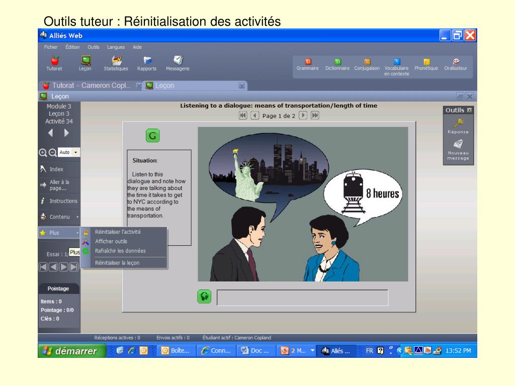Click the Pointage panel header

pos(58,289)
